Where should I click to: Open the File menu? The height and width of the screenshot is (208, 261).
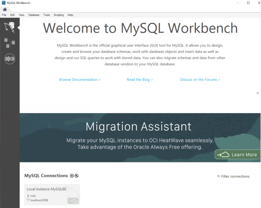(4, 15)
